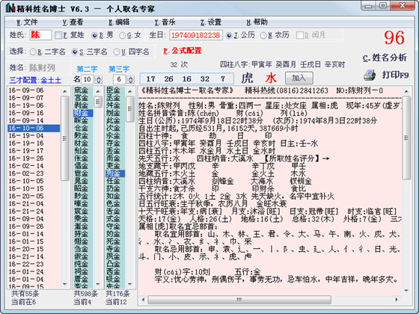This screenshot has height=314, width=419.
Task: Click analysis panel vertical scrollbar thumb
Action: [406, 138]
